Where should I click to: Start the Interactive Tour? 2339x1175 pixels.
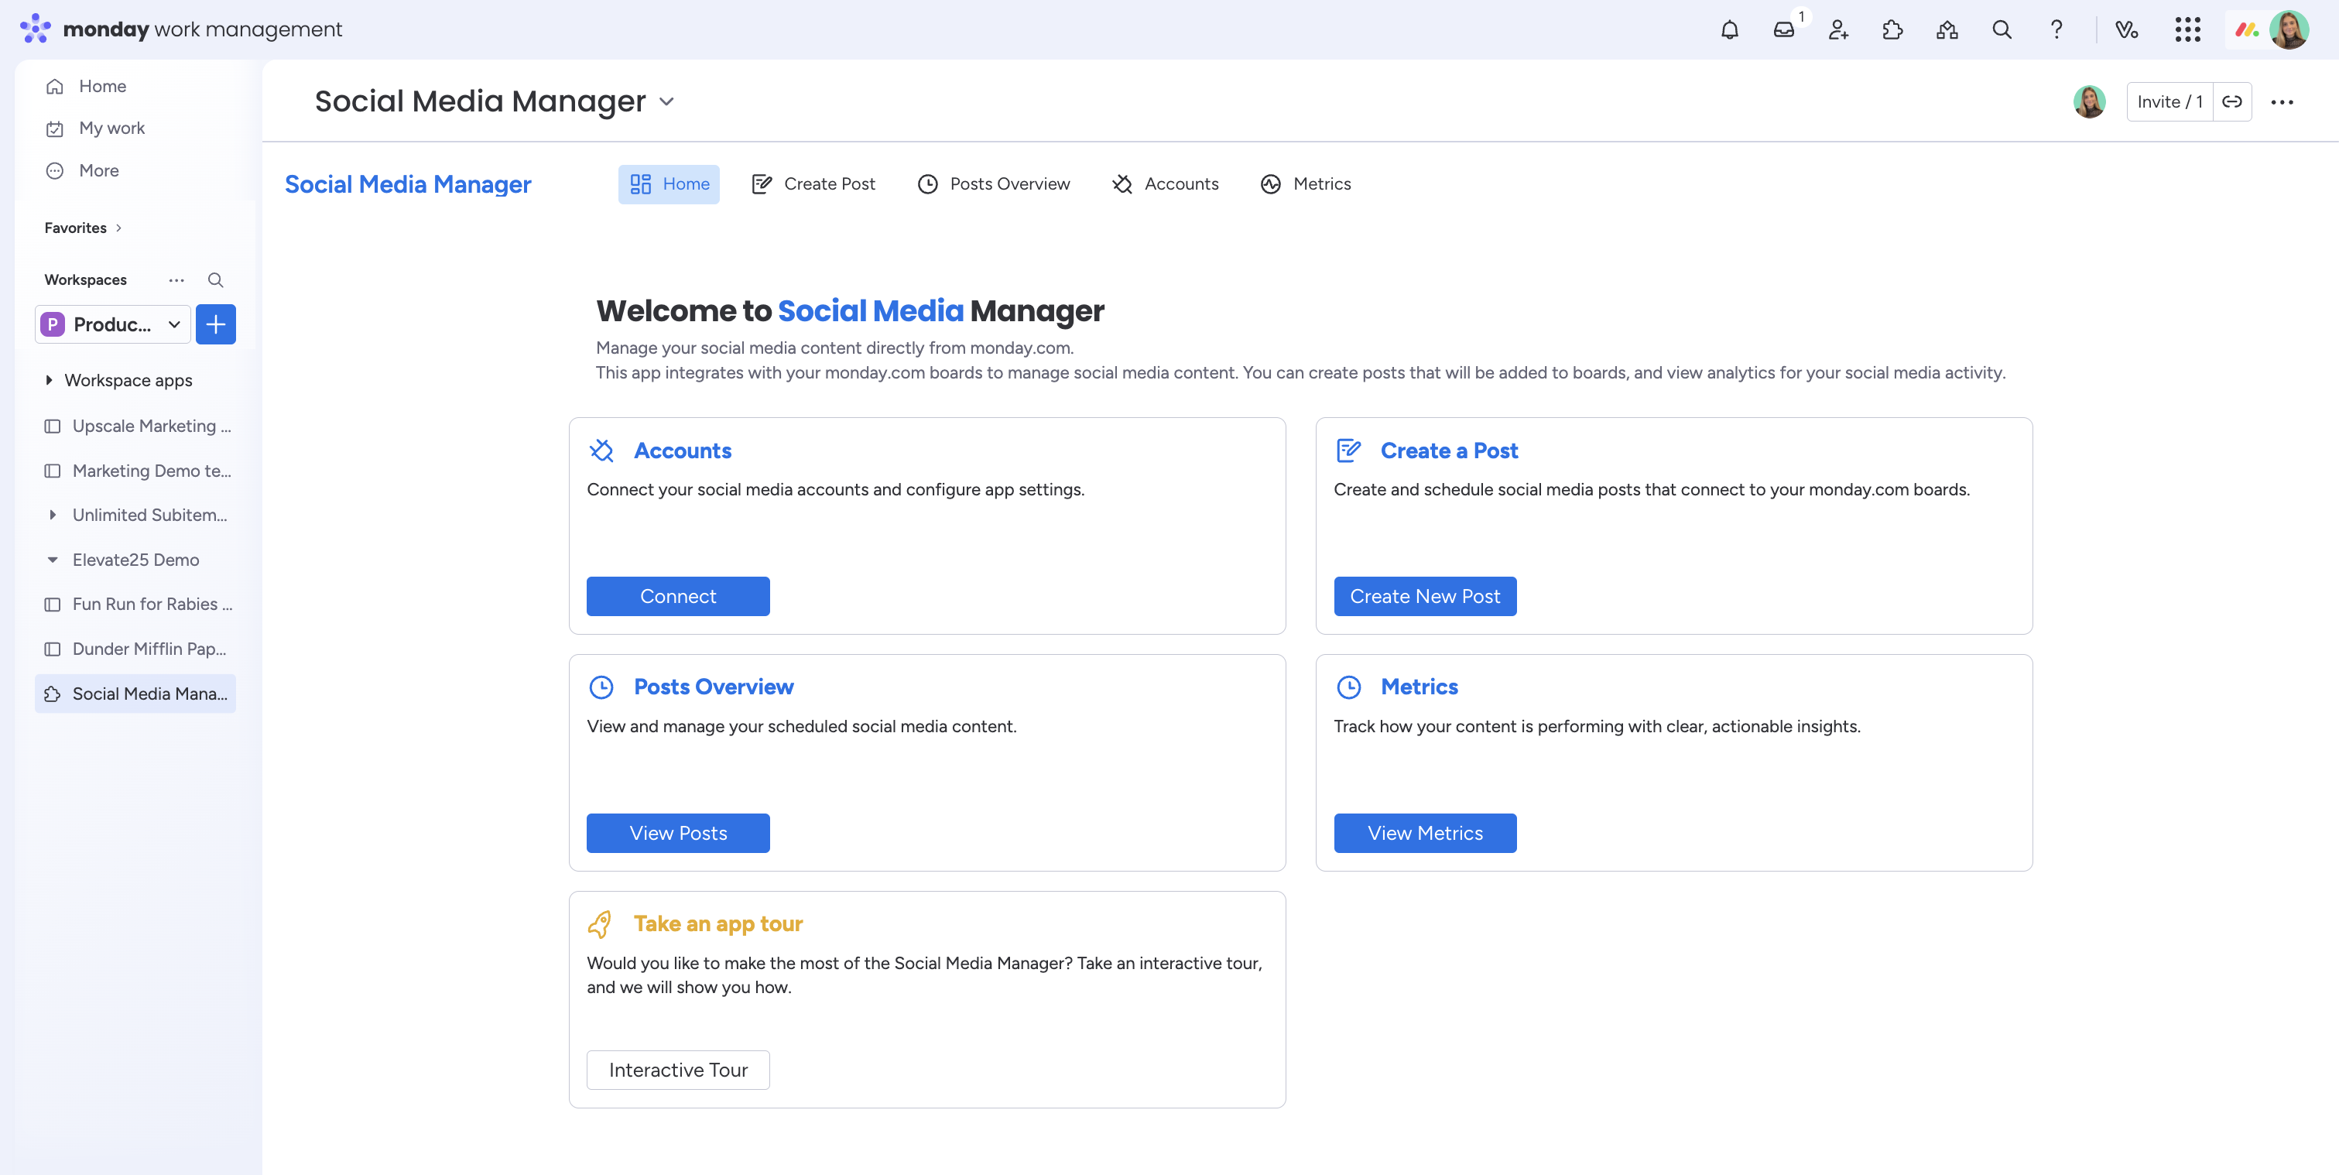tap(677, 1070)
